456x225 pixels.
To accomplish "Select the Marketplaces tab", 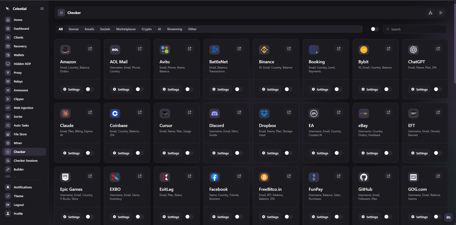I will (126, 29).
